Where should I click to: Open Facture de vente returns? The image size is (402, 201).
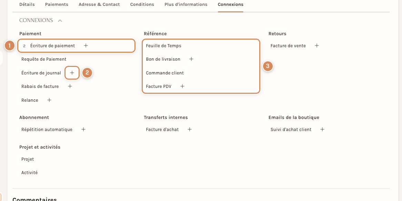coord(288,46)
